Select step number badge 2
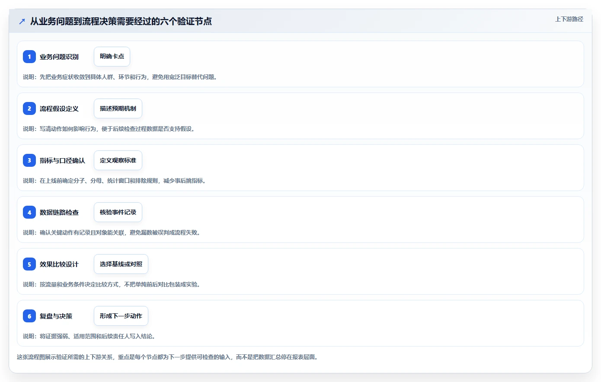This screenshot has height=382, width=601. (x=29, y=108)
